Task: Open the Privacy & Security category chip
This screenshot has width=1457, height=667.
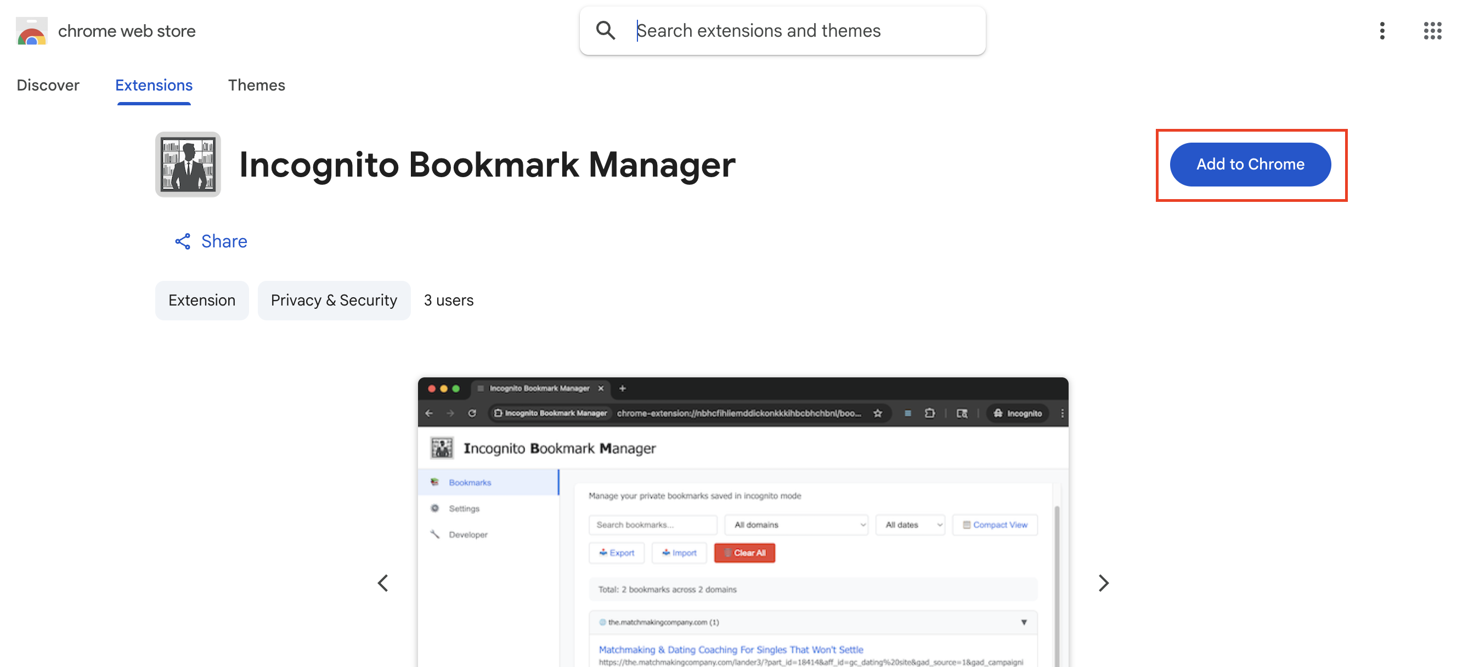Action: point(334,300)
